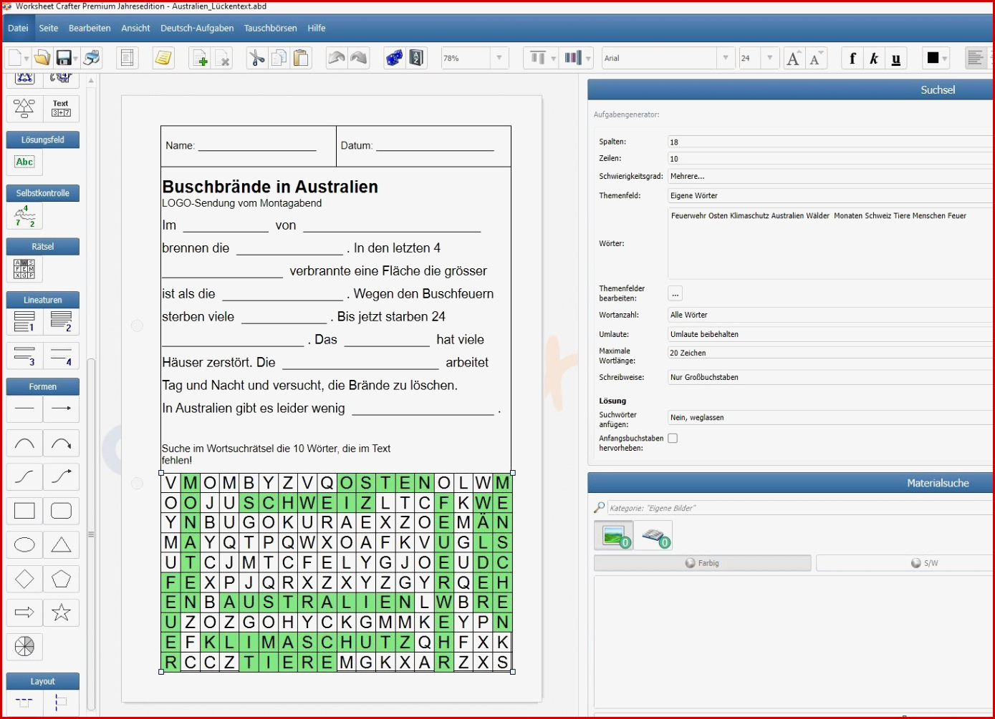Open Schwierigkeitsgrad Mehrere dropdown
995x719 pixels.
tap(831, 176)
